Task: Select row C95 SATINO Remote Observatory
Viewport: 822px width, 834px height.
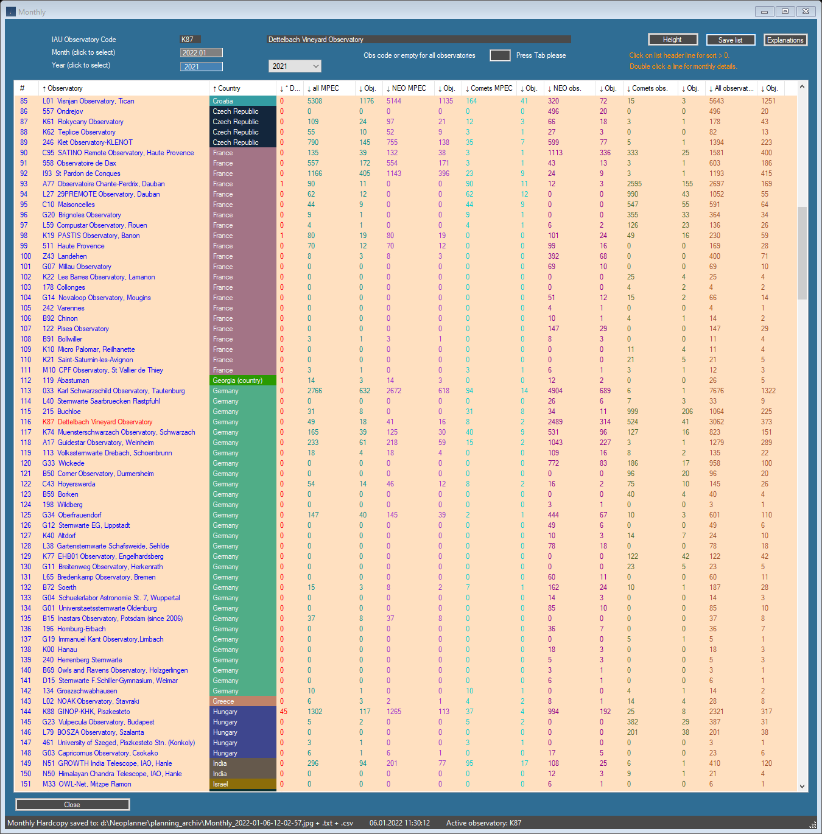Action: pos(405,153)
